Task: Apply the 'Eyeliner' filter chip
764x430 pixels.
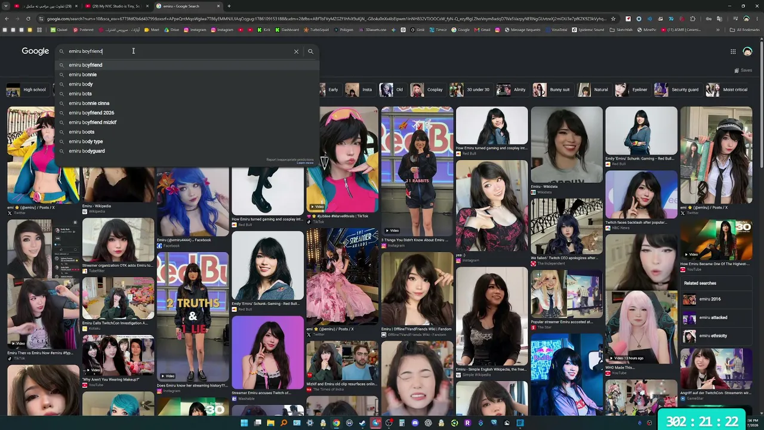Action: point(632,90)
